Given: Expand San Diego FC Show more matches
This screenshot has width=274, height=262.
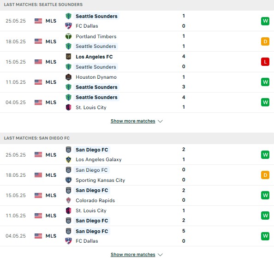Looking at the screenshot, I should click(133, 255).
